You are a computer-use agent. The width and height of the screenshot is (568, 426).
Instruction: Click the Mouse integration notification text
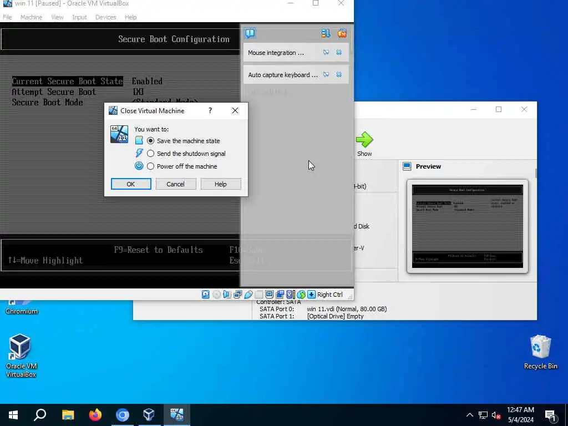[x=276, y=53]
